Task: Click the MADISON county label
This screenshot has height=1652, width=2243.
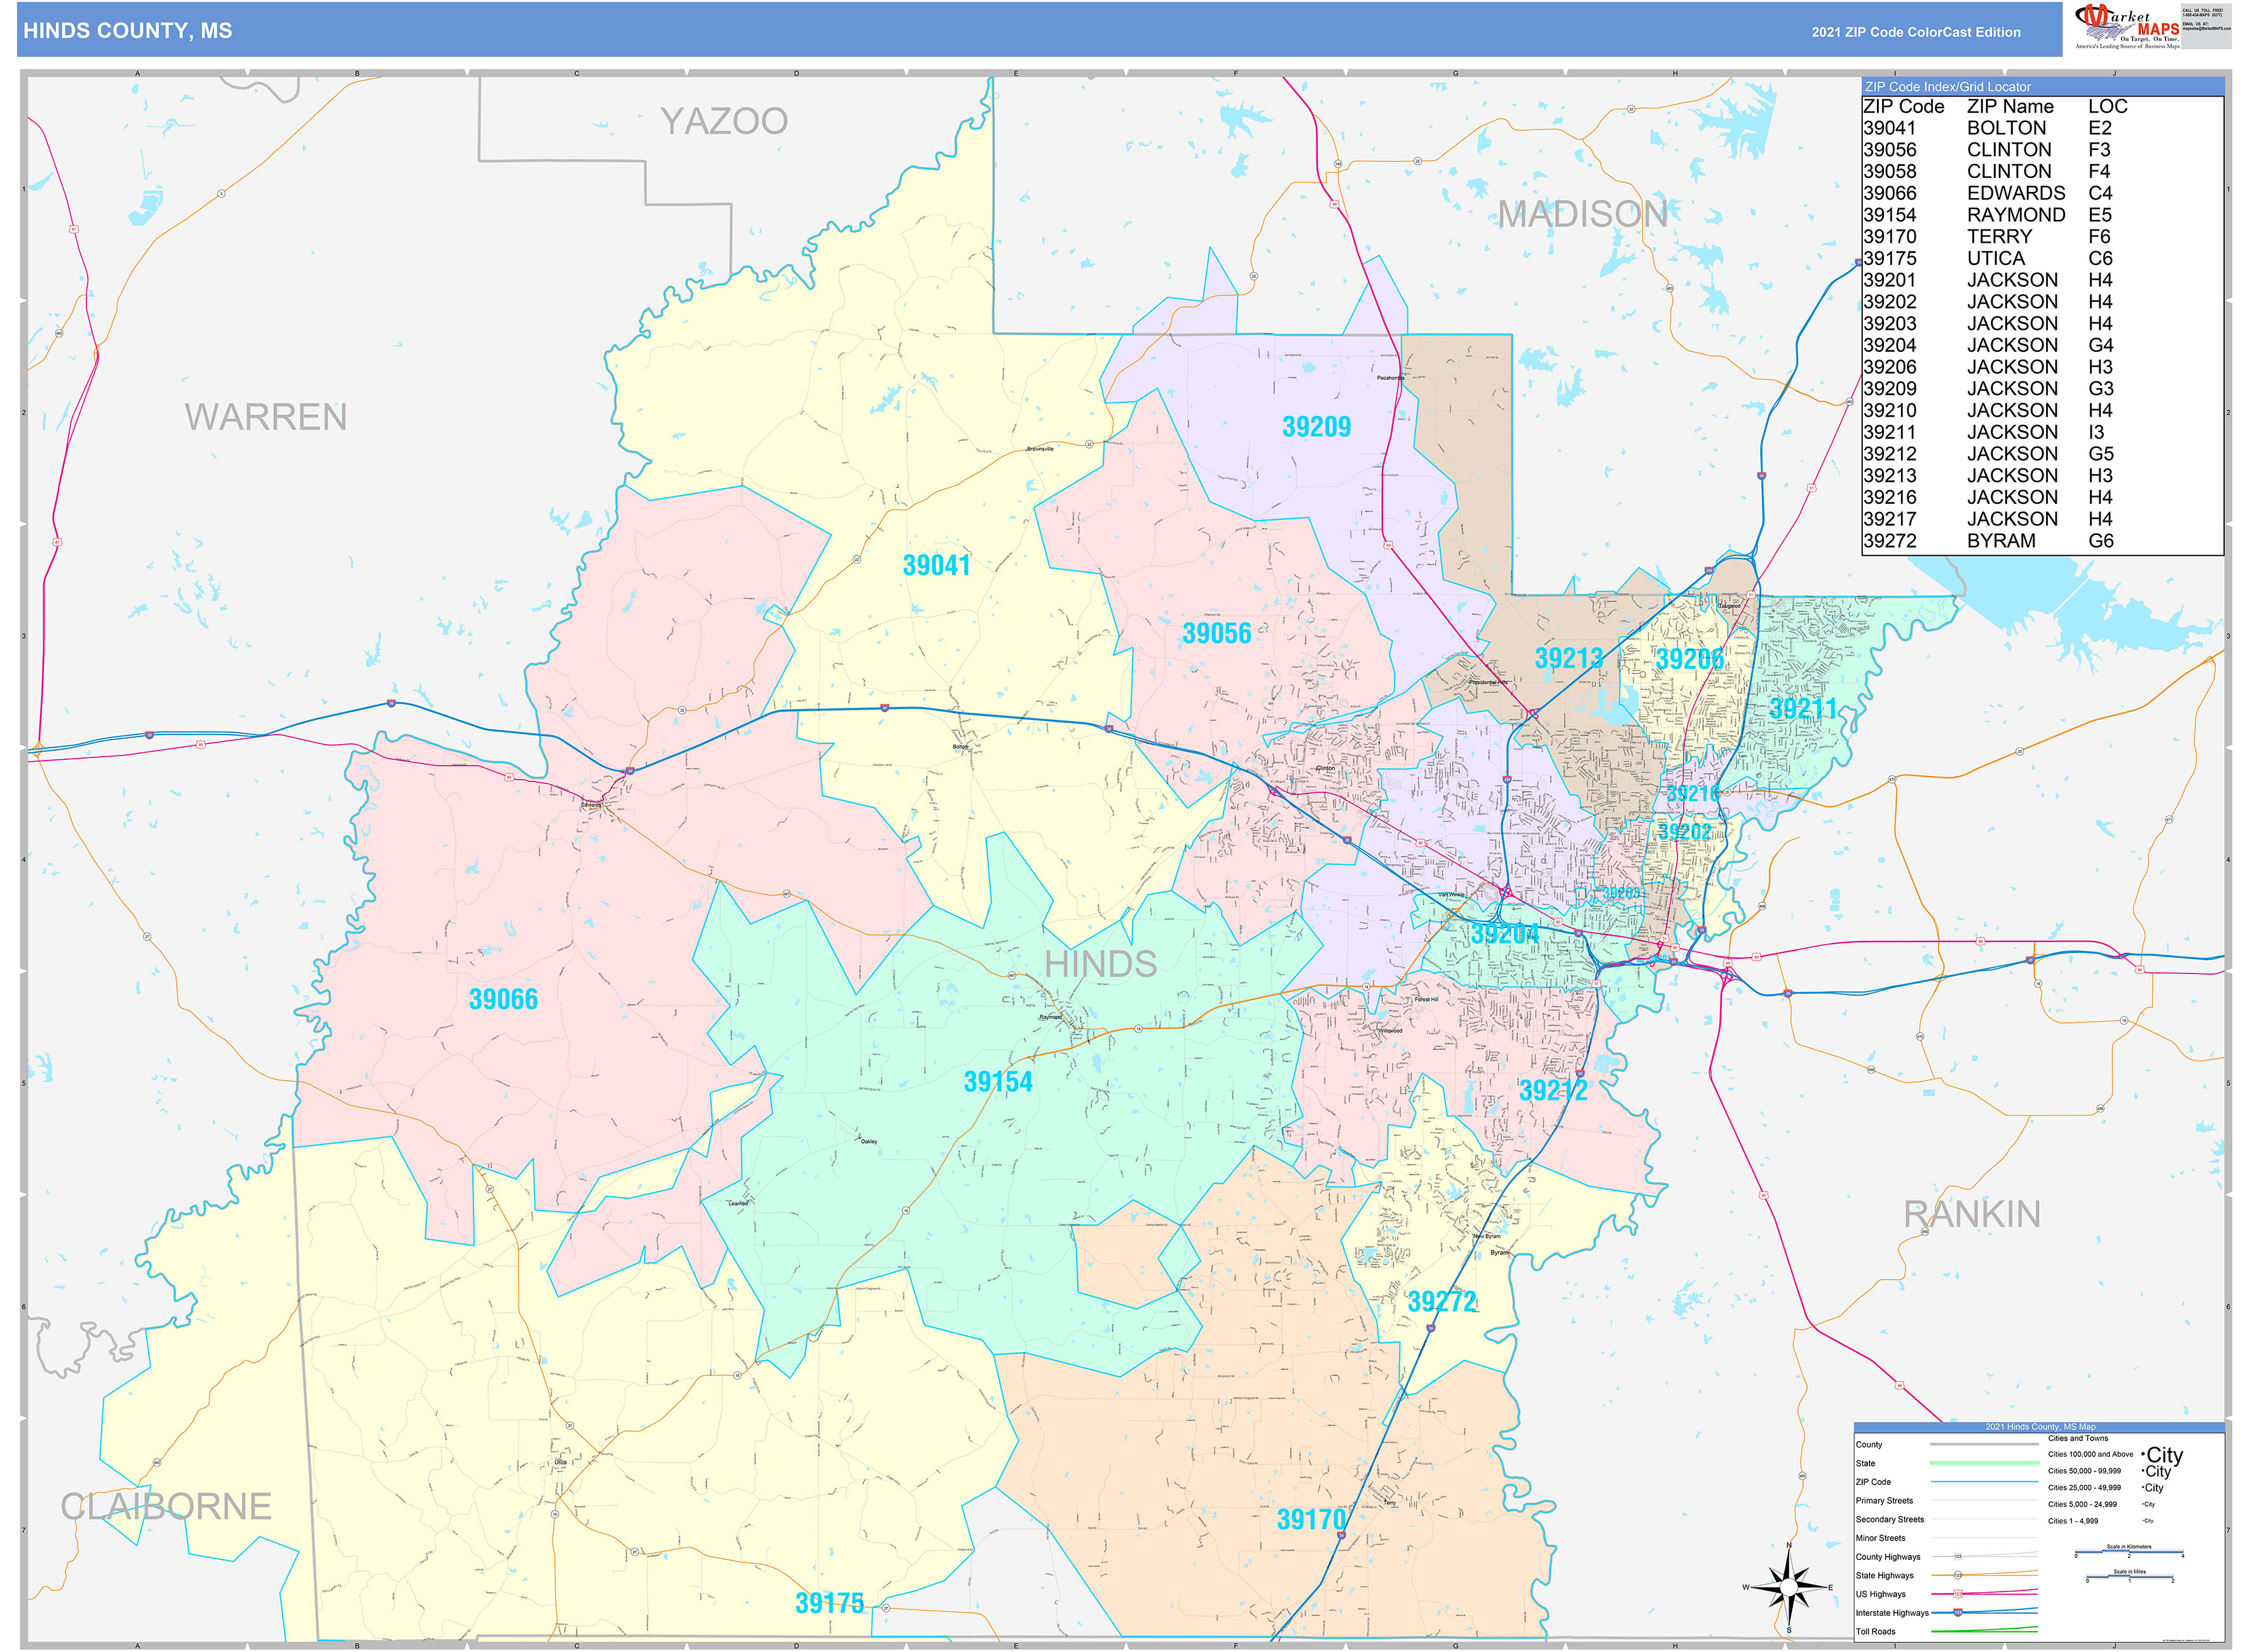Action: (1583, 214)
